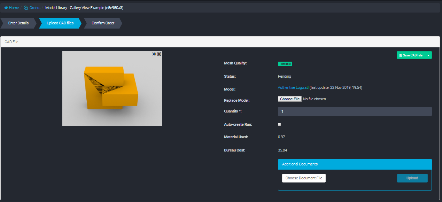
Task: Click the Choose Document File button
Action: (304, 178)
